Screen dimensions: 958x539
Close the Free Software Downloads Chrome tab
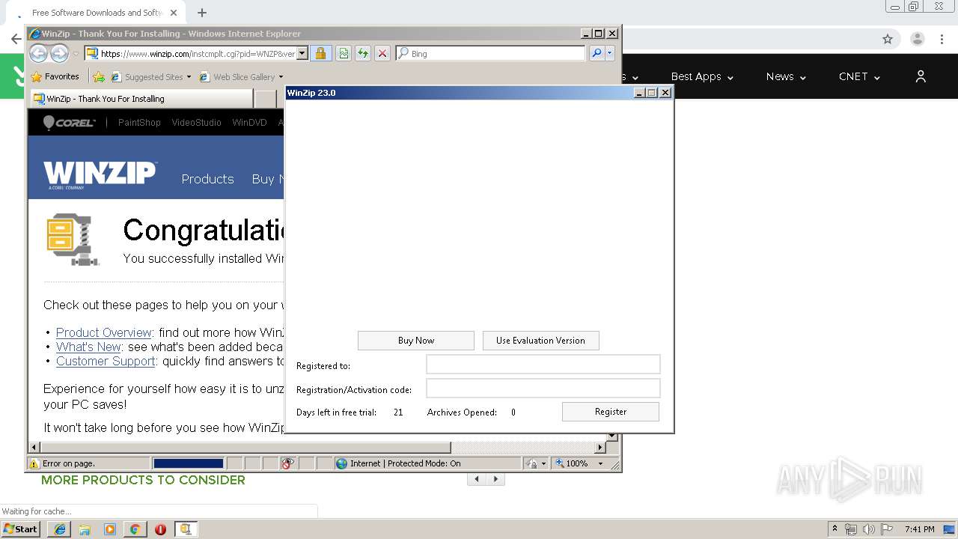pyautogui.click(x=174, y=13)
